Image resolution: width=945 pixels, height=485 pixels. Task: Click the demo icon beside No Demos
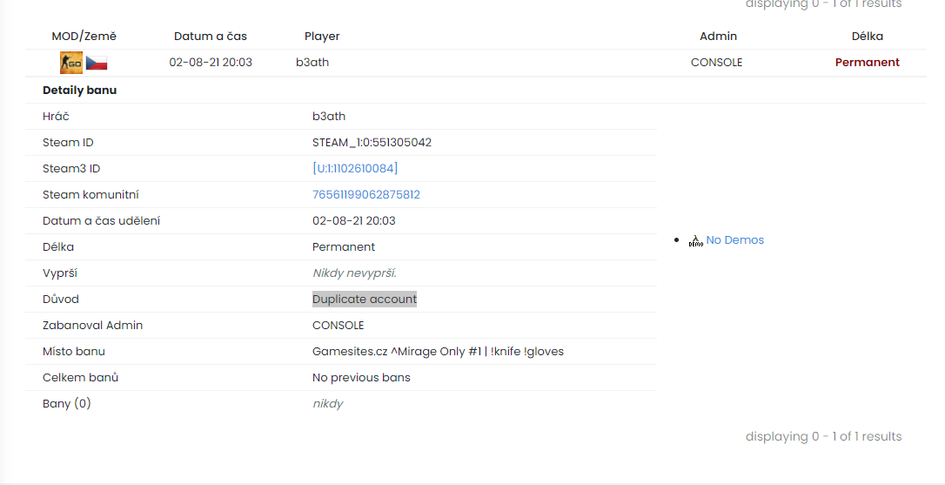click(695, 240)
